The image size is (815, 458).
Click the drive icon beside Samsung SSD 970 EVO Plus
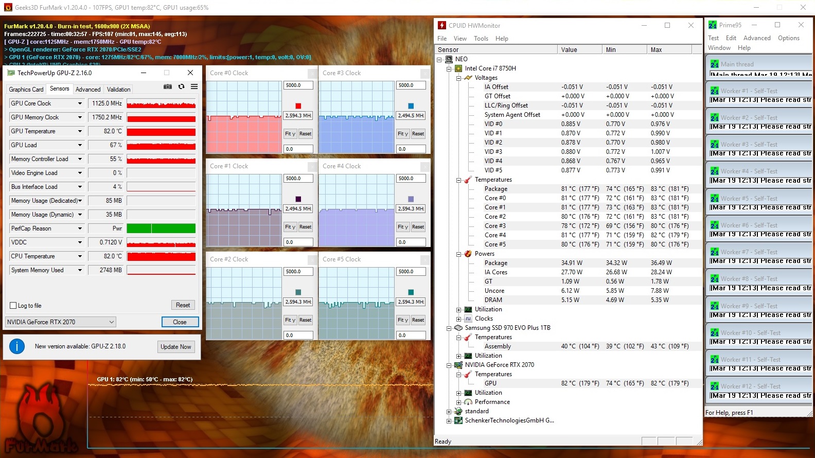point(458,328)
